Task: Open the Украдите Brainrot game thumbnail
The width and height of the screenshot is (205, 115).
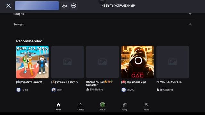Action: click(32, 62)
